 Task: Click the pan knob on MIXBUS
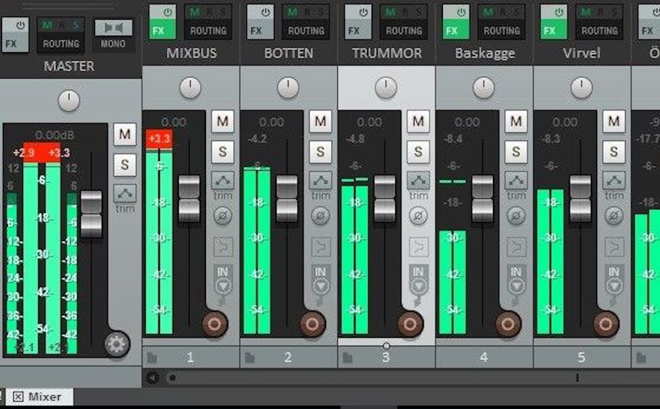click(190, 88)
